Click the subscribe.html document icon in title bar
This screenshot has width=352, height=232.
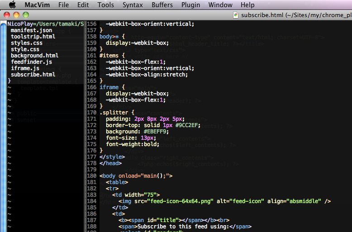tap(236, 15)
